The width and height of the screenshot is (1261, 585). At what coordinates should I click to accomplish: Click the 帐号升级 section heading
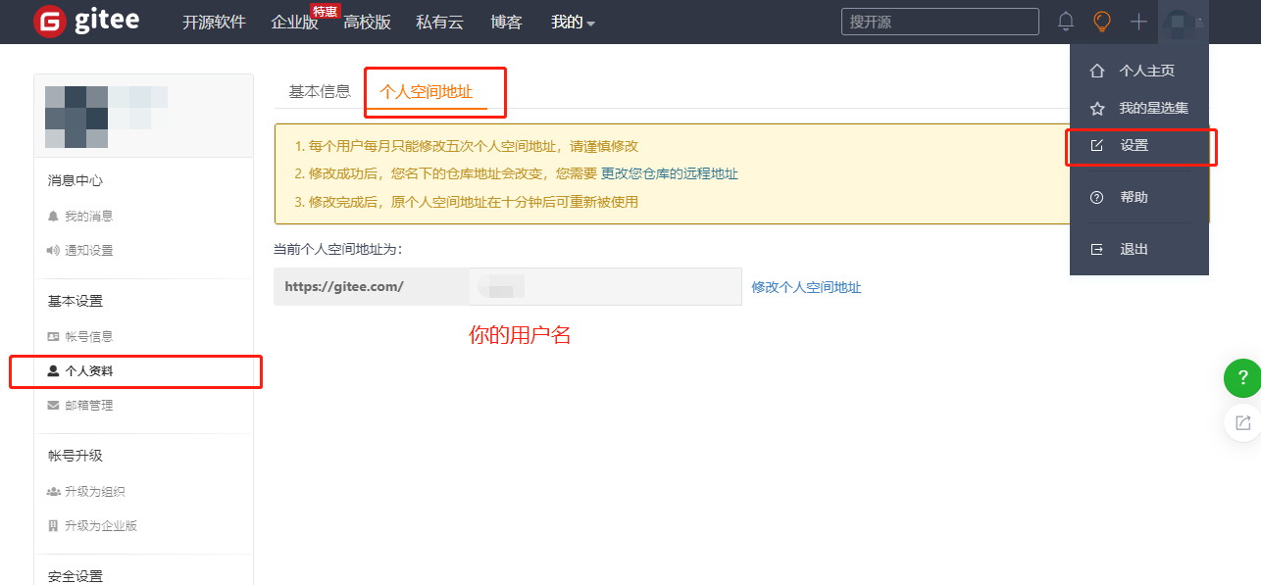(76, 456)
